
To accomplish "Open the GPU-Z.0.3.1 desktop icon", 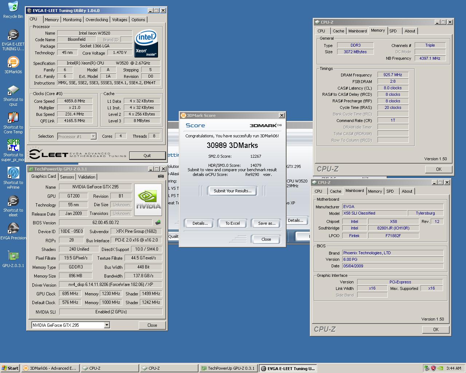I will point(13,259).
